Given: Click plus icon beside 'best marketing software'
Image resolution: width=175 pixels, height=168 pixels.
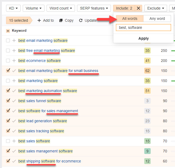Looking at the screenshot, I should point(14,81).
